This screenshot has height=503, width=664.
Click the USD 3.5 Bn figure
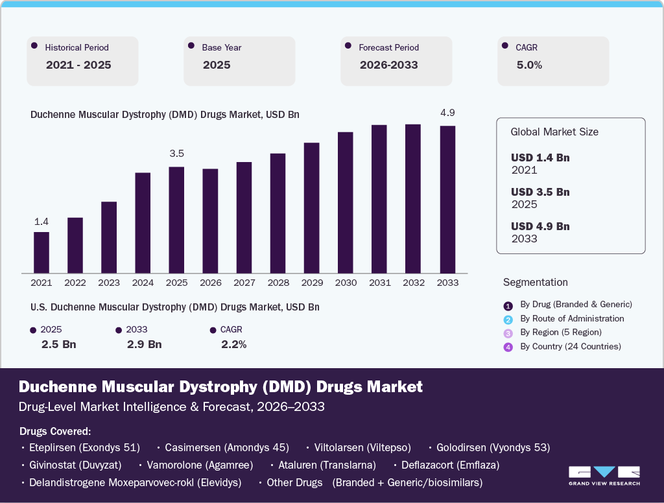(x=540, y=192)
